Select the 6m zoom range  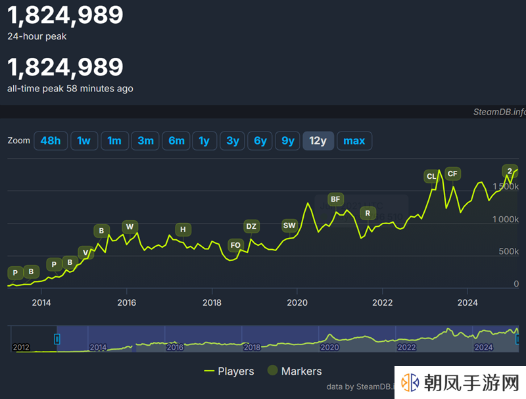[176, 141]
